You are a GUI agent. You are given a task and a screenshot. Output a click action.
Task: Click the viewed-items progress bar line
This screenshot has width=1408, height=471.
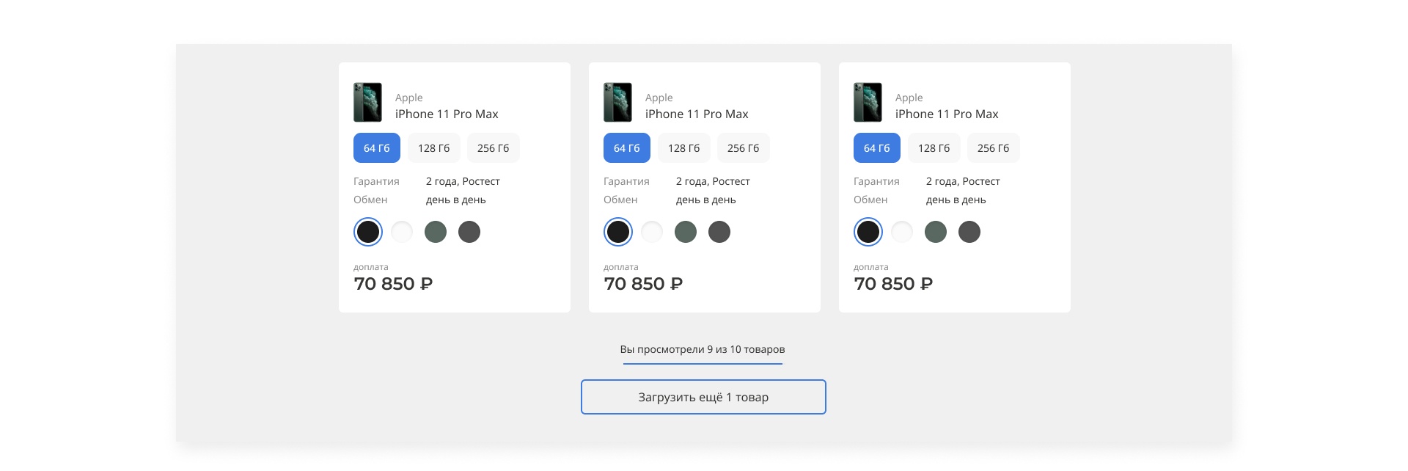point(703,363)
